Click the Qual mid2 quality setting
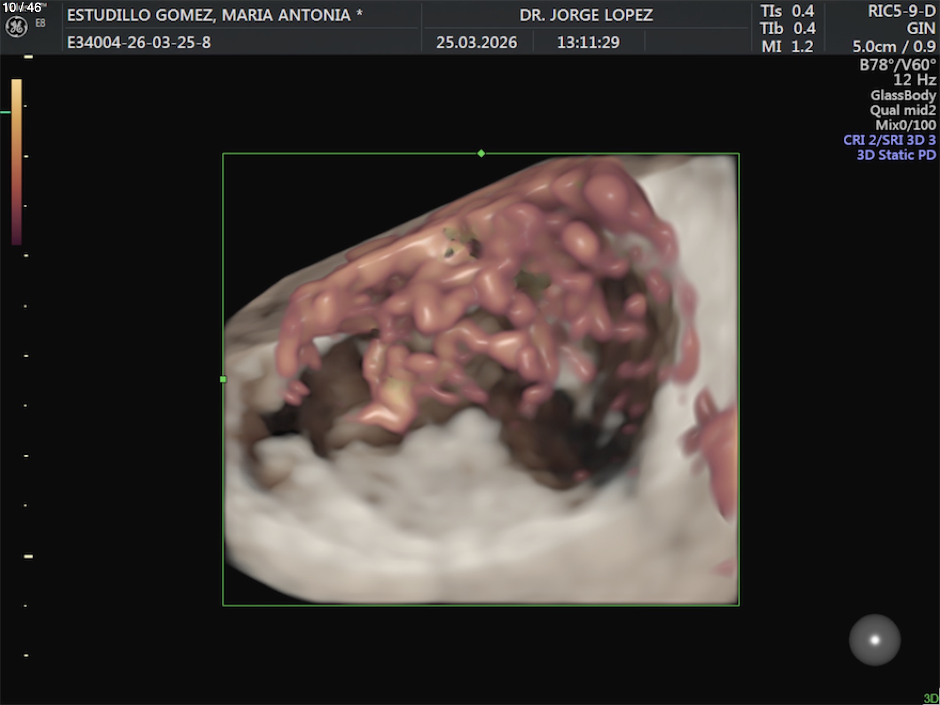The width and height of the screenshot is (940, 705). [903, 110]
